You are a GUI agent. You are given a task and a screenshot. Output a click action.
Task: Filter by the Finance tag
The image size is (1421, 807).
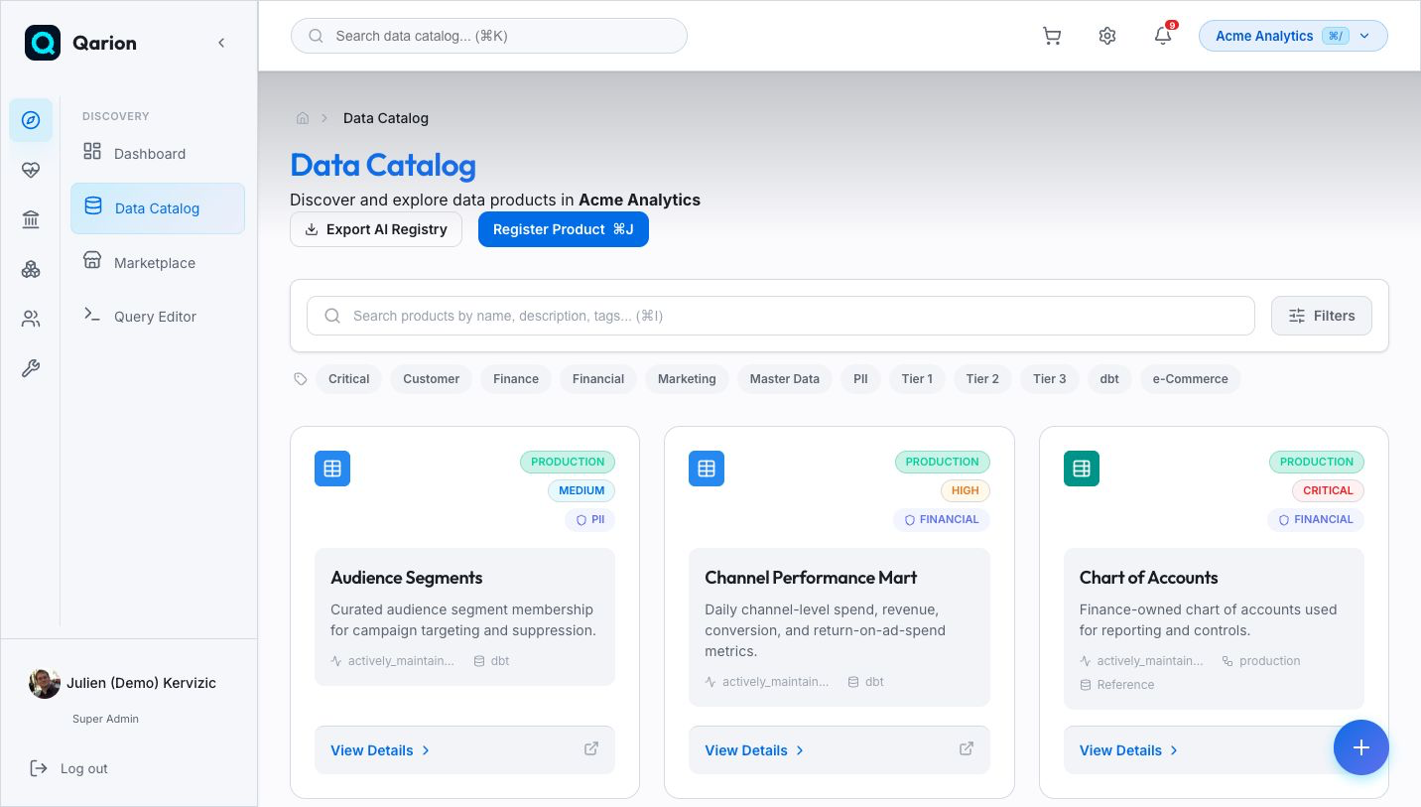(516, 379)
